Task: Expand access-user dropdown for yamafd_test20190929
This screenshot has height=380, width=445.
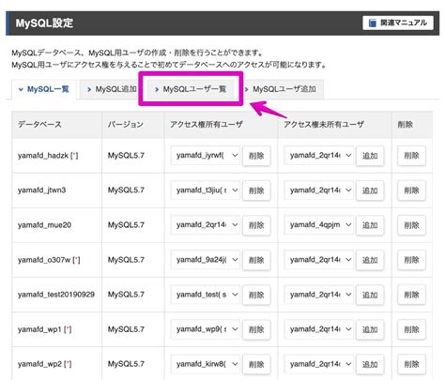Action: click(x=206, y=295)
